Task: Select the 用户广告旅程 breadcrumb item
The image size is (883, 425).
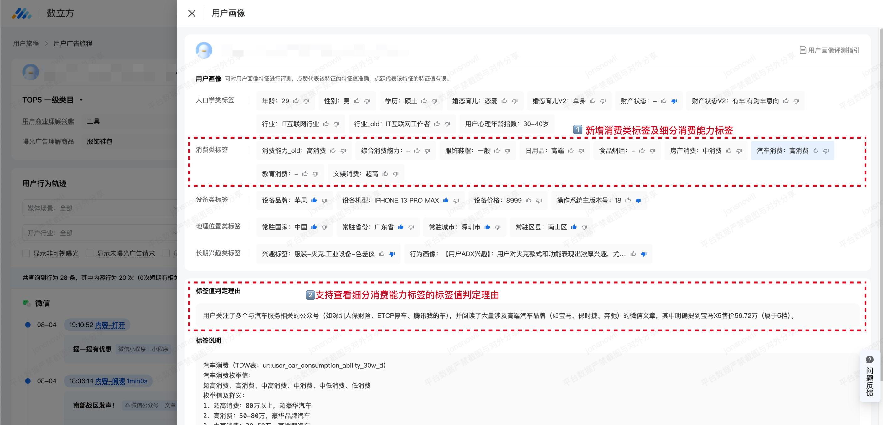Action: [x=73, y=44]
